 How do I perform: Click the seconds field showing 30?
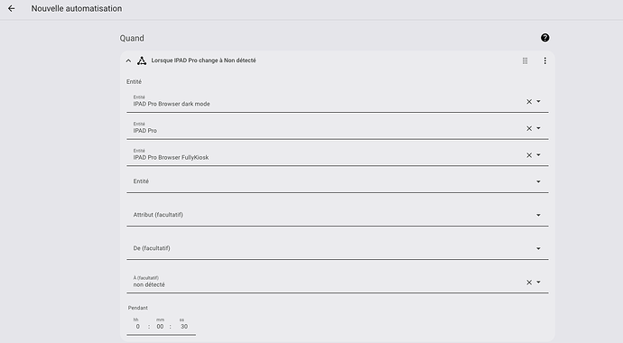184,327
